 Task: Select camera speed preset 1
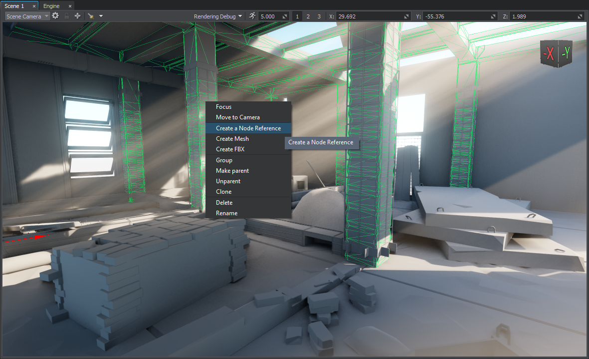point(297,16)
